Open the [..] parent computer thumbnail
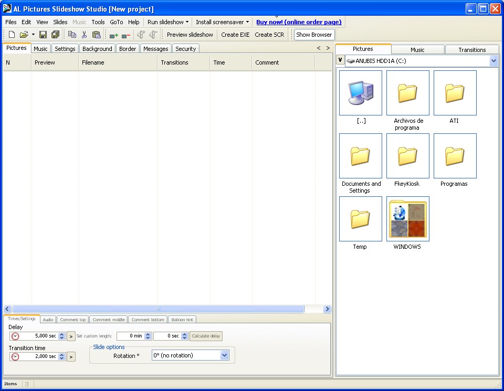 coord(361,93)
